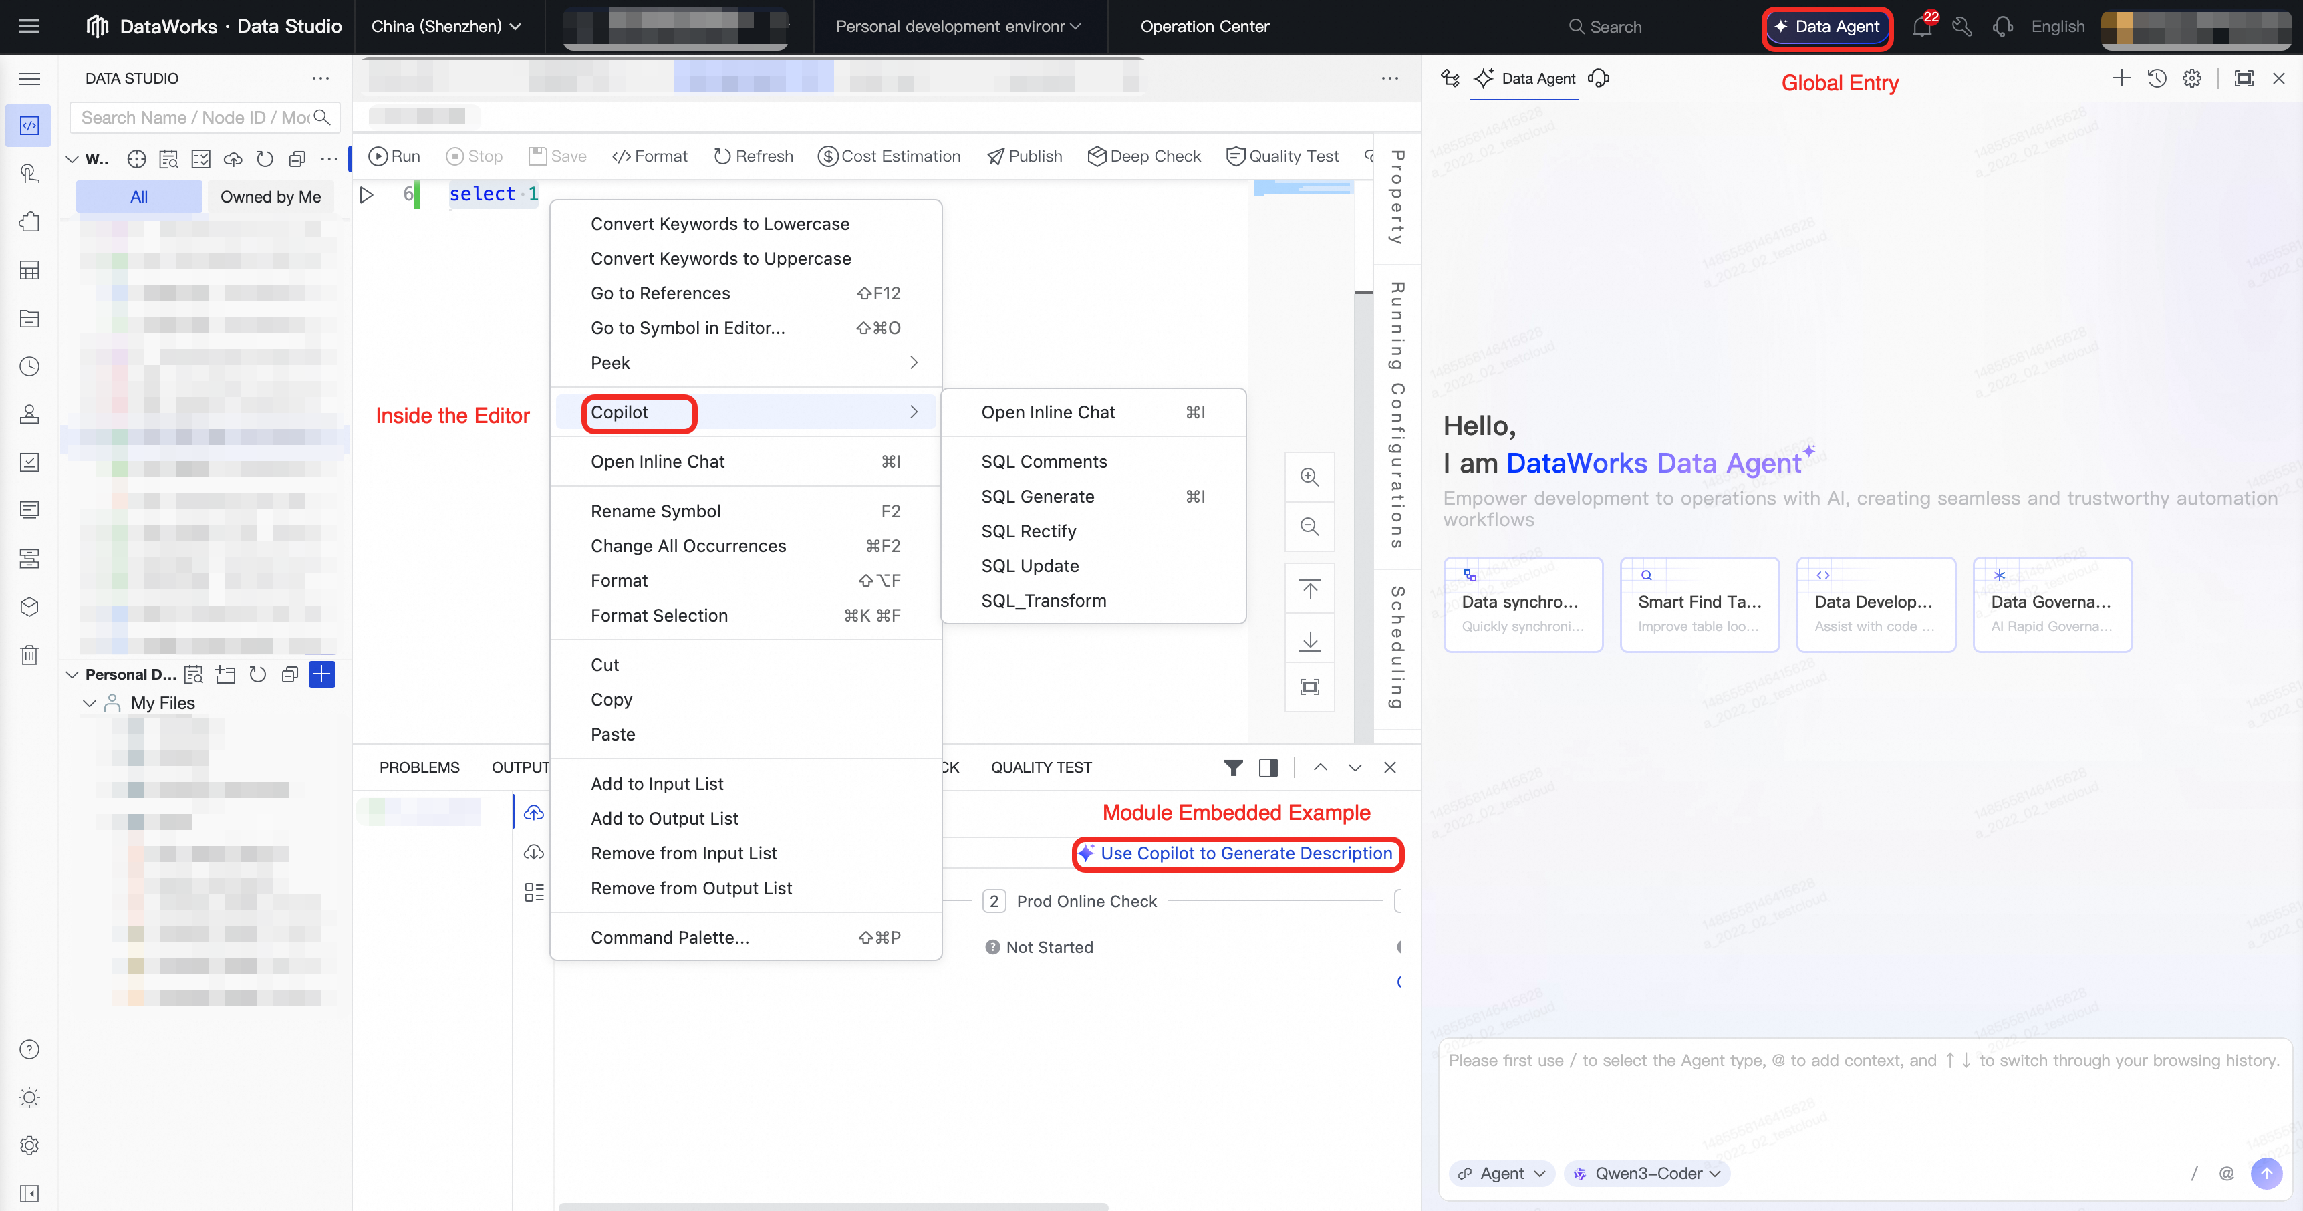Viewport: 2303px width, 1211px height.
Task: Focus the Search Name / Node ID input
Action: tap(204, 117)
